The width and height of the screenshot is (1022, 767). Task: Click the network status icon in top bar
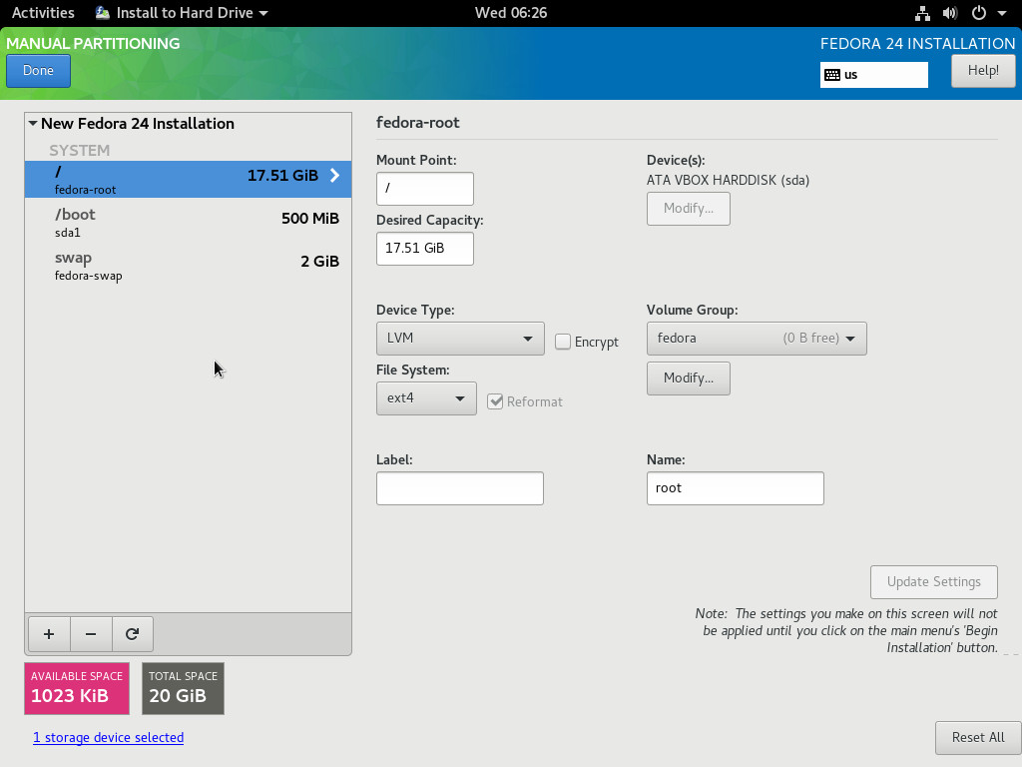pyautogui.click(x=922, y=13)
